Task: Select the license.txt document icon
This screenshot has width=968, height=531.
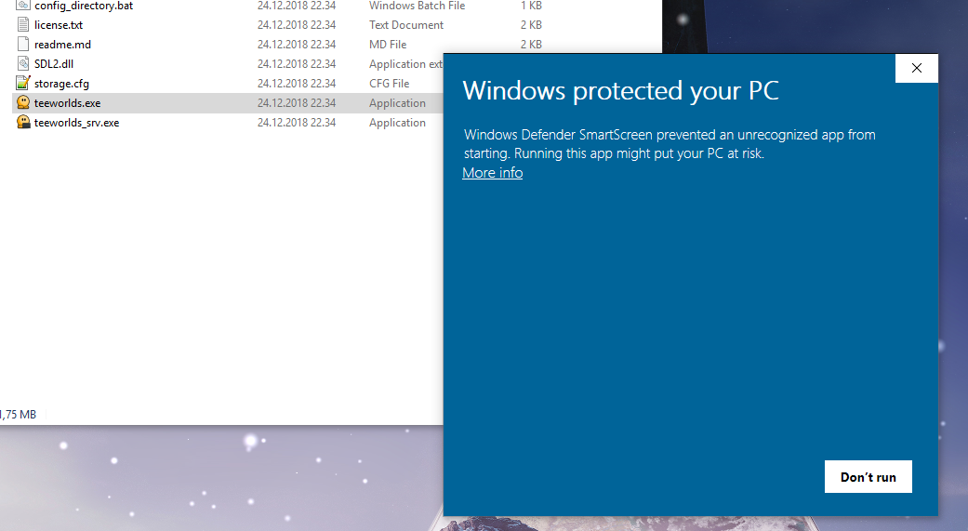Action: (x=24, y=25)
